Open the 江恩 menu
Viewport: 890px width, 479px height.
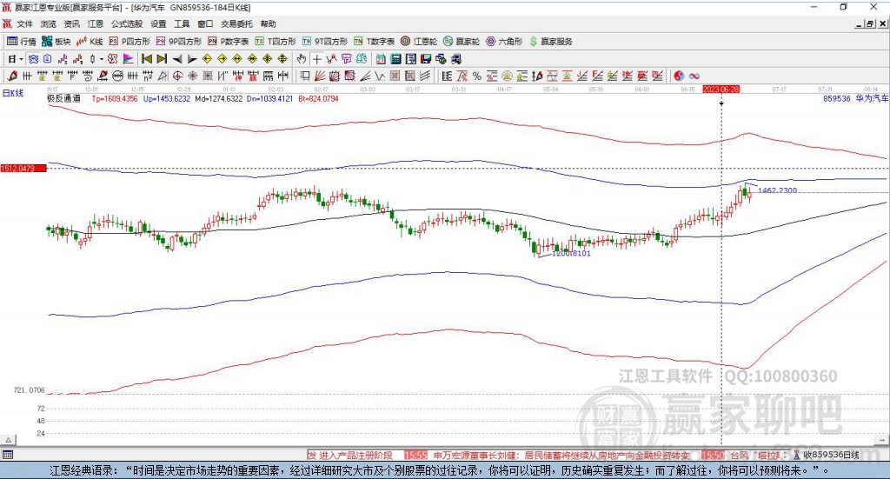[95, 24]
